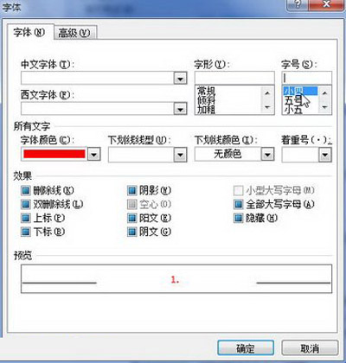Image resolution: width=346 pixels, height=363 pixels.
Task: Expand the 下划线线型 underline style dropdown
Action: point(181,155)
